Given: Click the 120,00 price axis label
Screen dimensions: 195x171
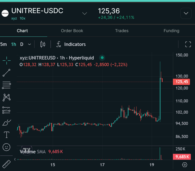Looking at the screenshot, I should point(182,88).
